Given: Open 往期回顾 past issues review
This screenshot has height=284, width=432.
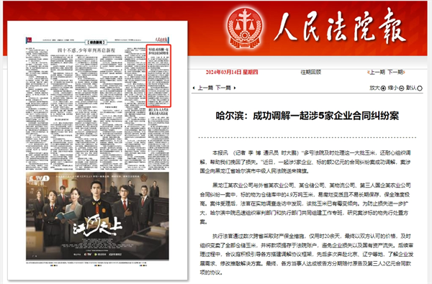Looking at the screenshot, I should point(311,73).
